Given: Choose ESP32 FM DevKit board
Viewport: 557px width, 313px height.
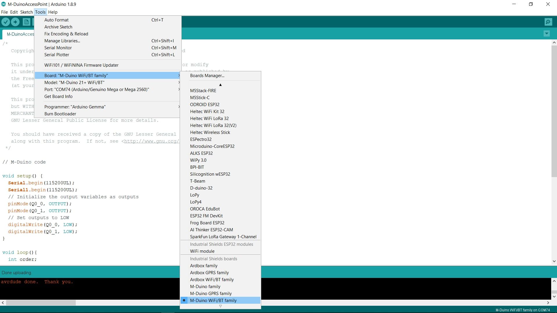Looking at the screenshot, I should pos(220,216).
